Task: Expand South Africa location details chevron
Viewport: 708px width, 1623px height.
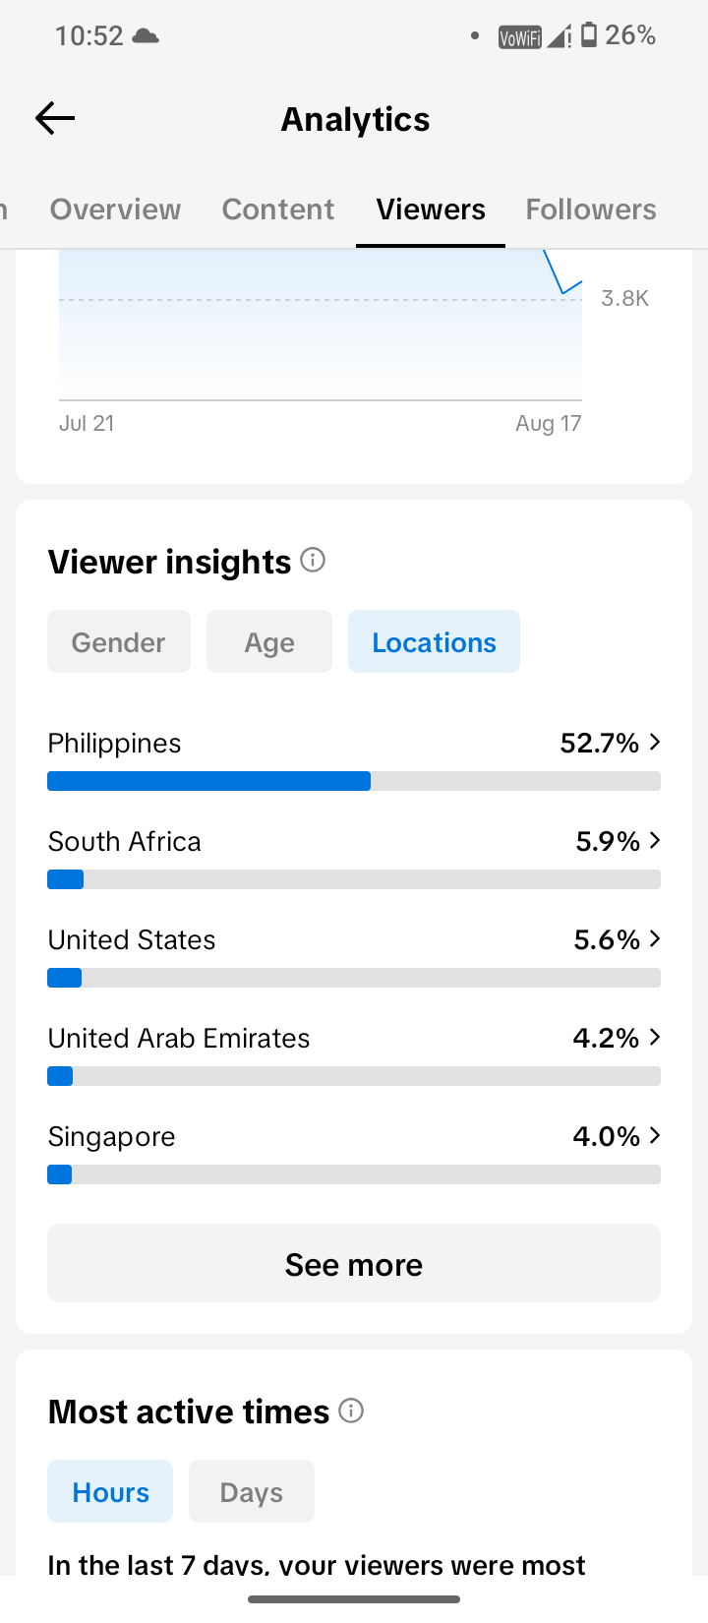Action: click(655, 840)
